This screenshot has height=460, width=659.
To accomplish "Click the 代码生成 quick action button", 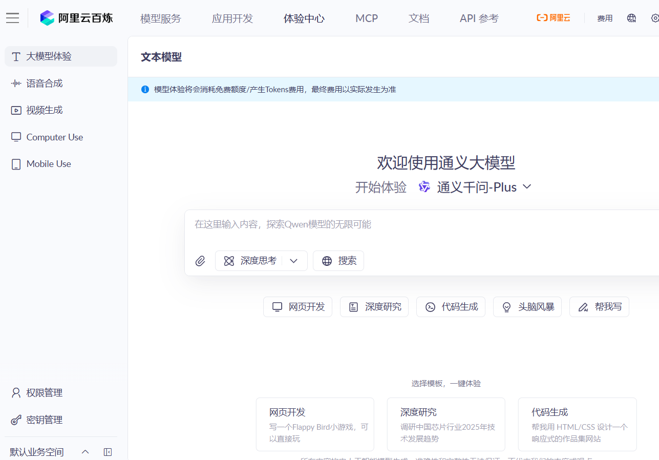I will [x=451, y=306].
